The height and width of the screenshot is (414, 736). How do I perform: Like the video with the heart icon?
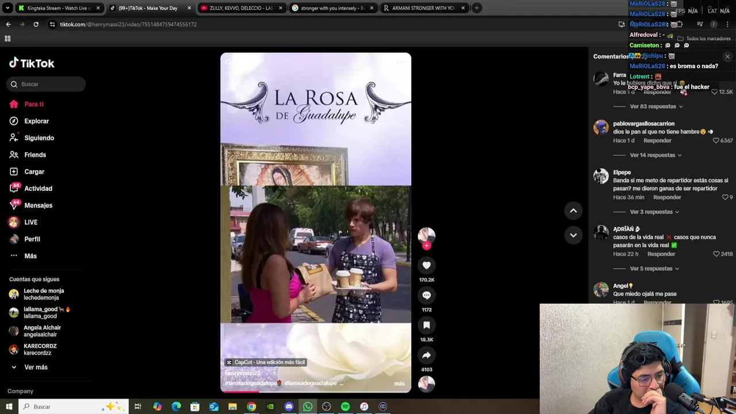point(427,265)
